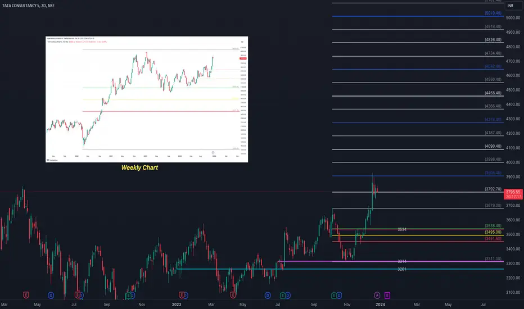Click the 5000.00 price axis value

pos(513,18)
